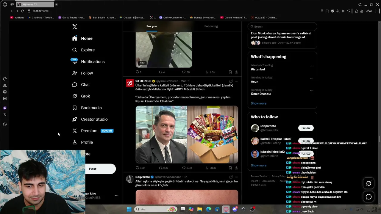Open more options on the Boşverme post
381x214 pixels.
[x=236, y=177]
